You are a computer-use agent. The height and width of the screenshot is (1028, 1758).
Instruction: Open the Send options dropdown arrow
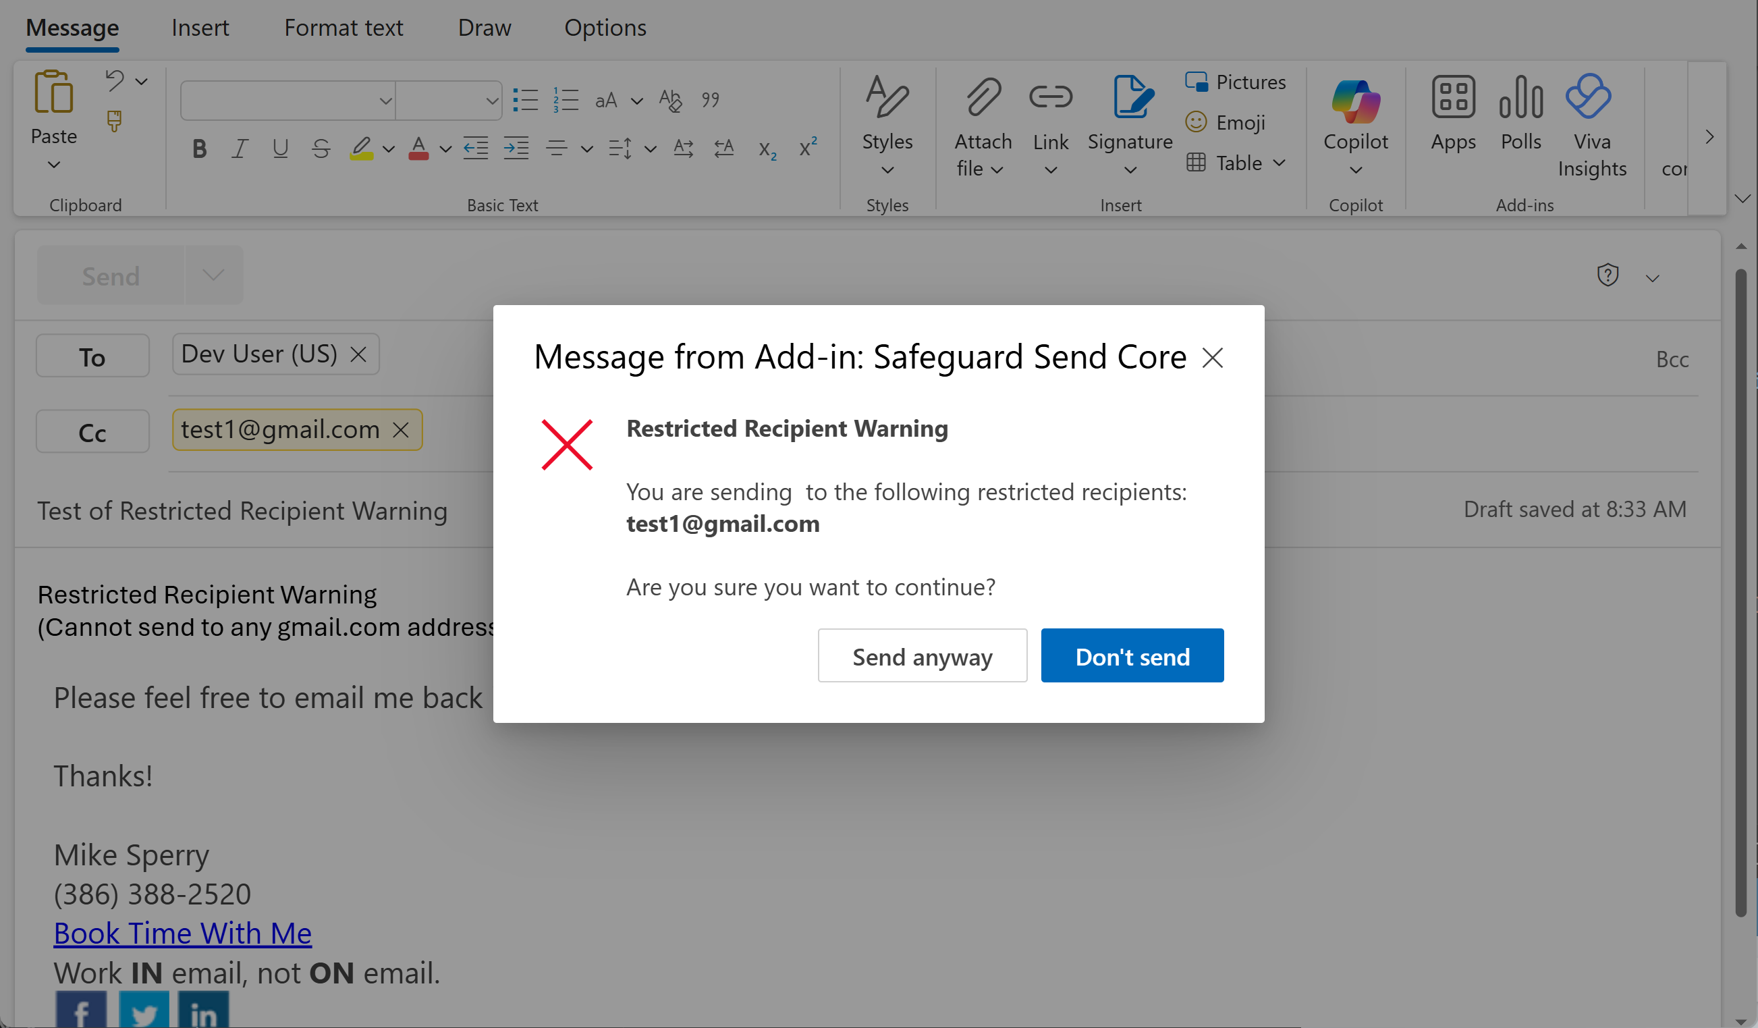tap(213, 275)
